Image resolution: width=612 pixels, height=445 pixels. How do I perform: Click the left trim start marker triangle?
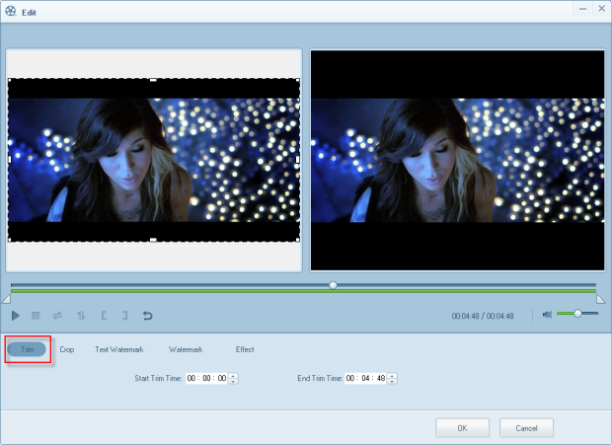(6, 299)
